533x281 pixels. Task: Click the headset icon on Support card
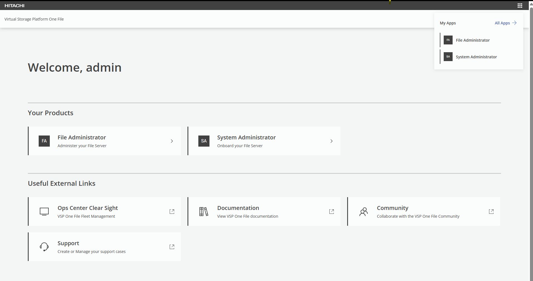pos(44,247)
